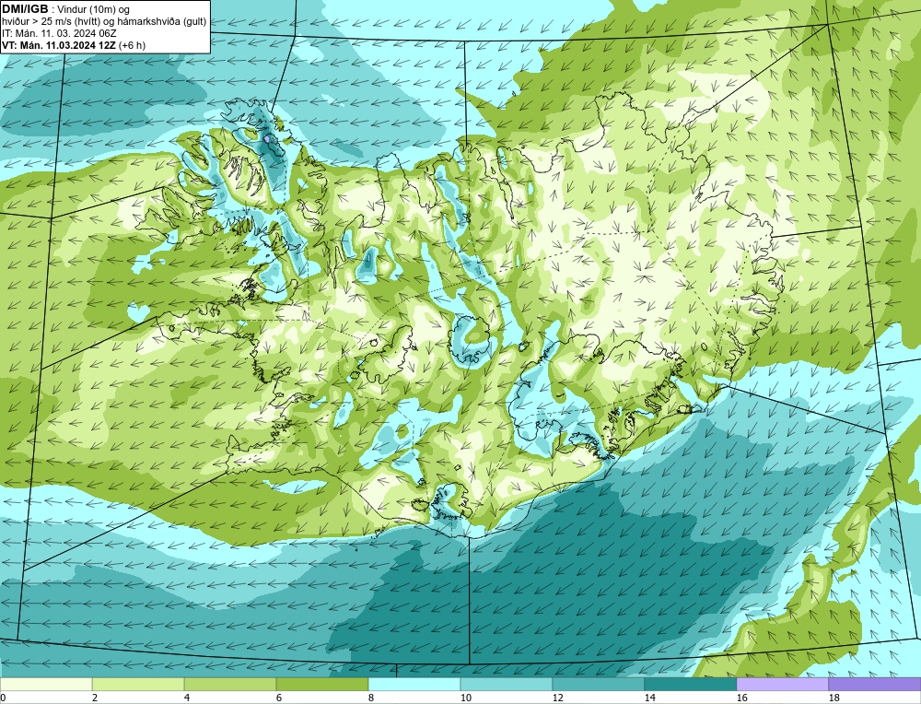Click the pale teal 10-12 m/s legend swatch
This screenshot has height=704, width=921.
(x=507, y=685)
